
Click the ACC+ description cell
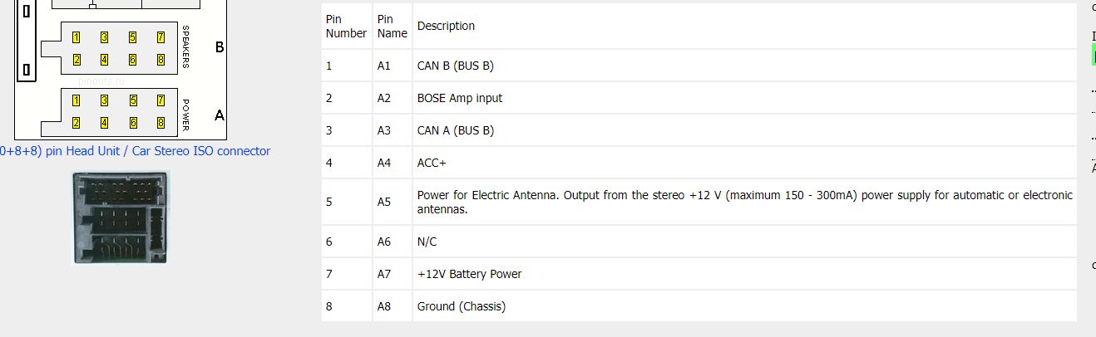coord(744,163)
